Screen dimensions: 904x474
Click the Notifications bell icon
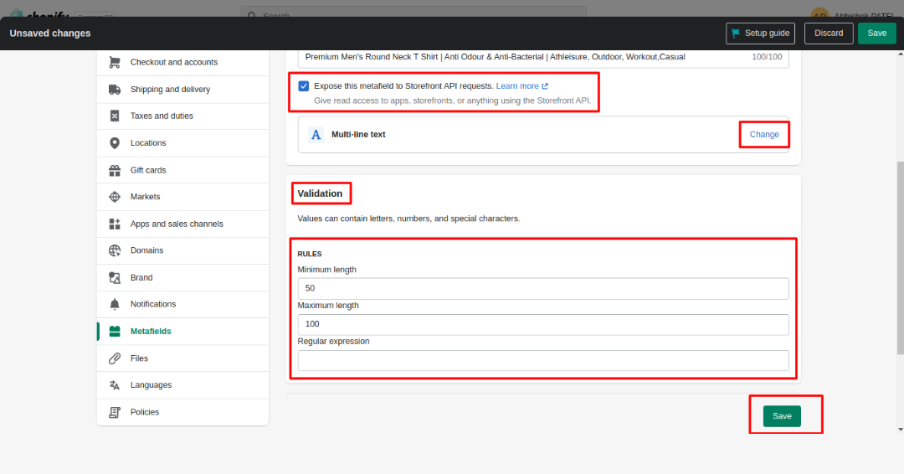pyautogui.click(x=115, y=304)
